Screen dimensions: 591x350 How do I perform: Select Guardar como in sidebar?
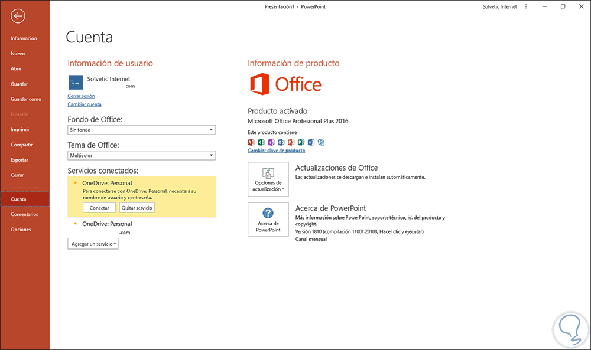point(26,99)
